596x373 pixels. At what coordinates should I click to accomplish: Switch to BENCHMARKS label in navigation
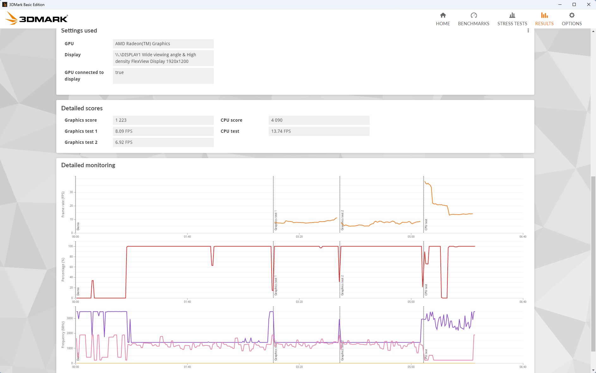[x=474, y=24]
